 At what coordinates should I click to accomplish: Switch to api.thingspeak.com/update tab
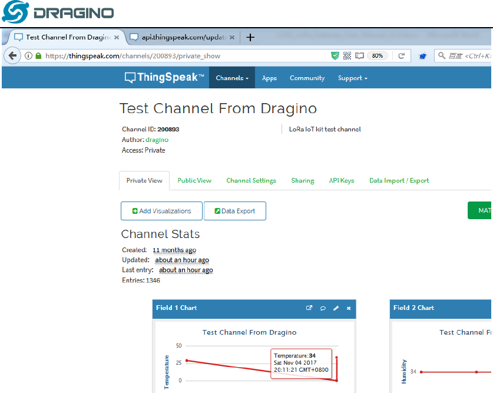click(x=183, y=37)
